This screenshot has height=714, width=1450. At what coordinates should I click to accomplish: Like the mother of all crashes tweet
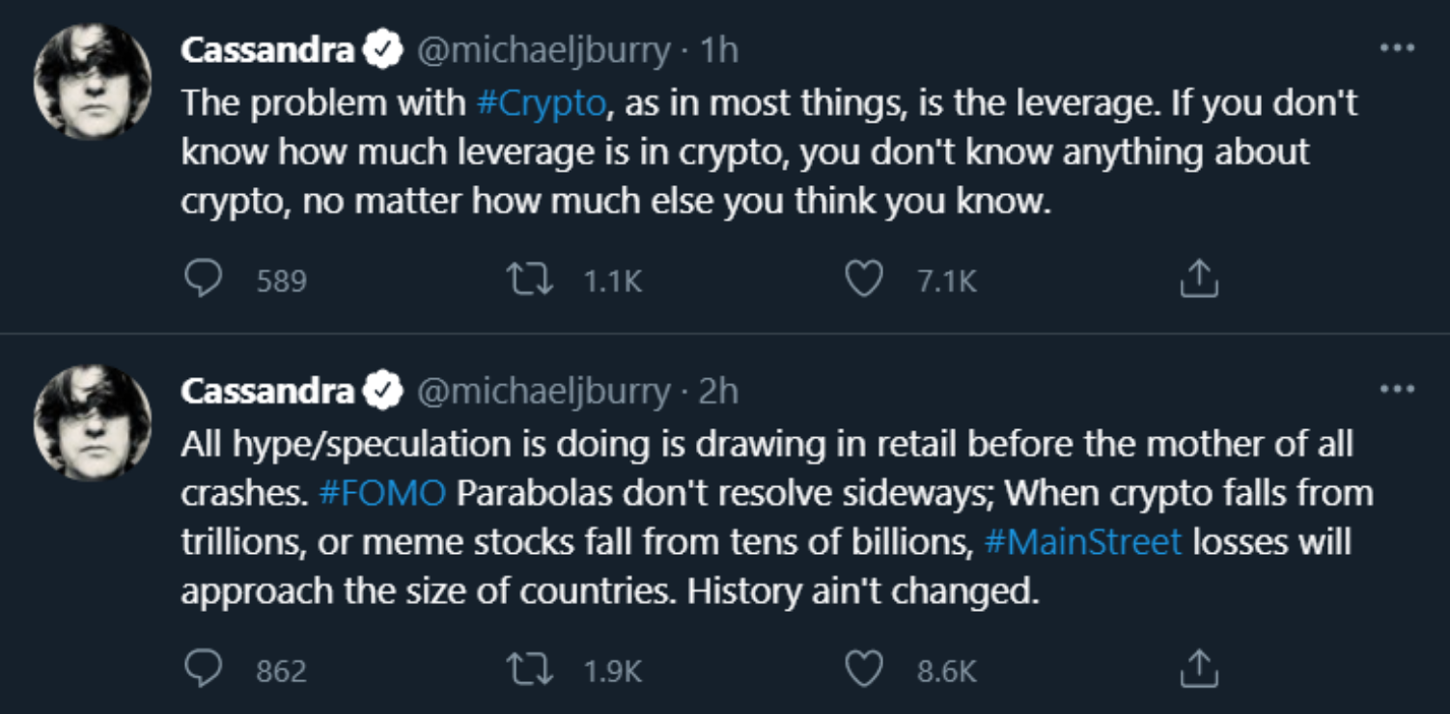pyautogui.click(x=863, y=670)
